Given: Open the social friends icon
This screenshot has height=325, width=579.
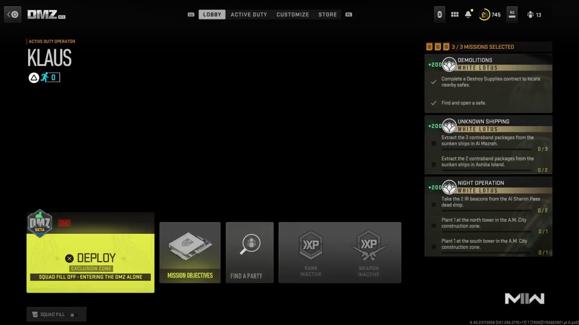Looking at the screenshot, I should (530, 15).
